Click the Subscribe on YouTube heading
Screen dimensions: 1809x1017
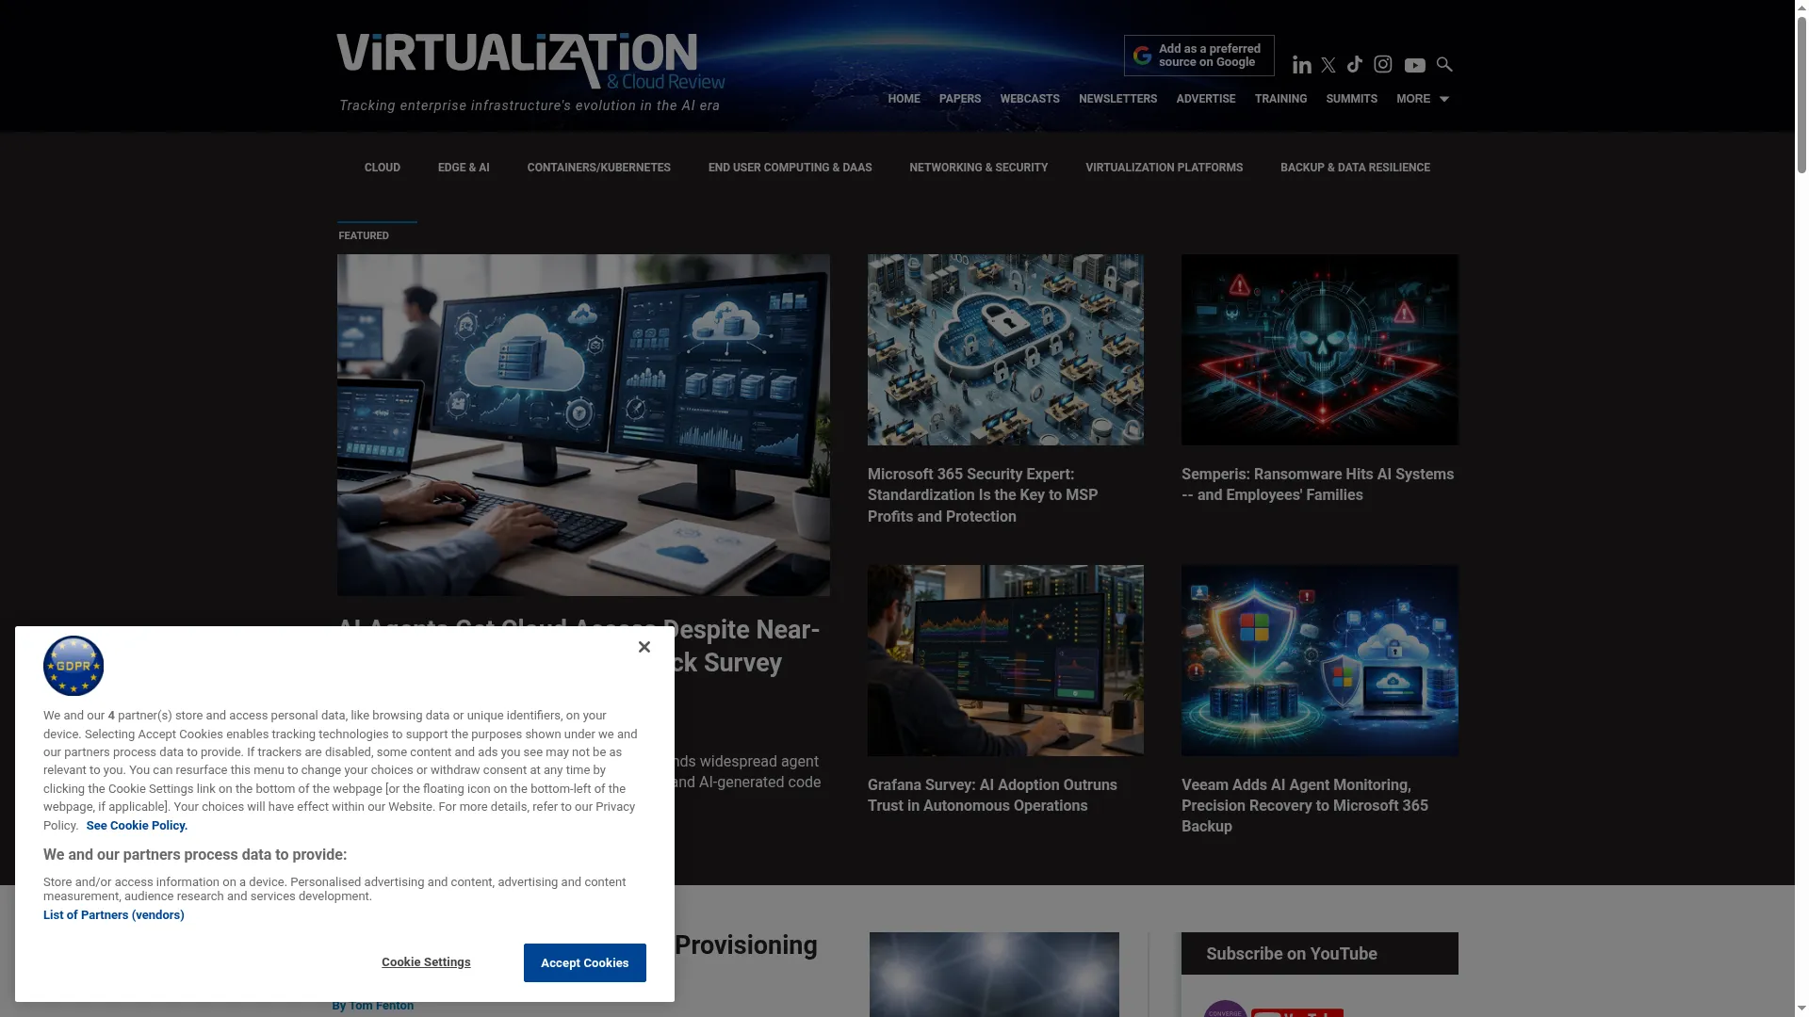pos(1291,954)
